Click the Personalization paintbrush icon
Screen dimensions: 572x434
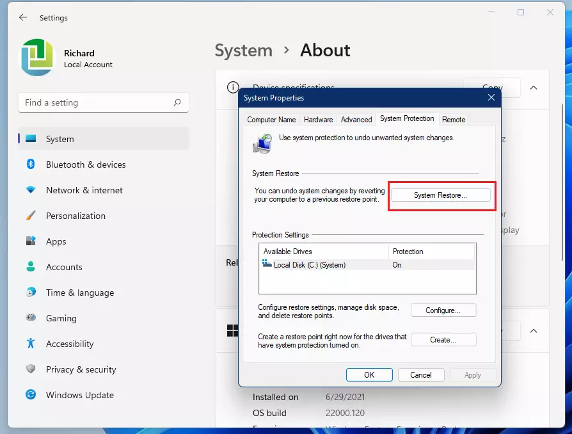31,215
